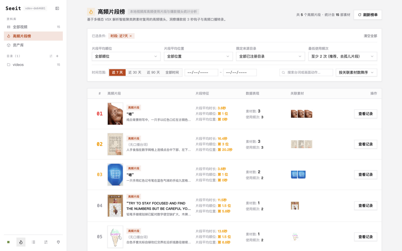
Task: Click 清空全部 to clear filters
Action: click(x=370, y=36)
